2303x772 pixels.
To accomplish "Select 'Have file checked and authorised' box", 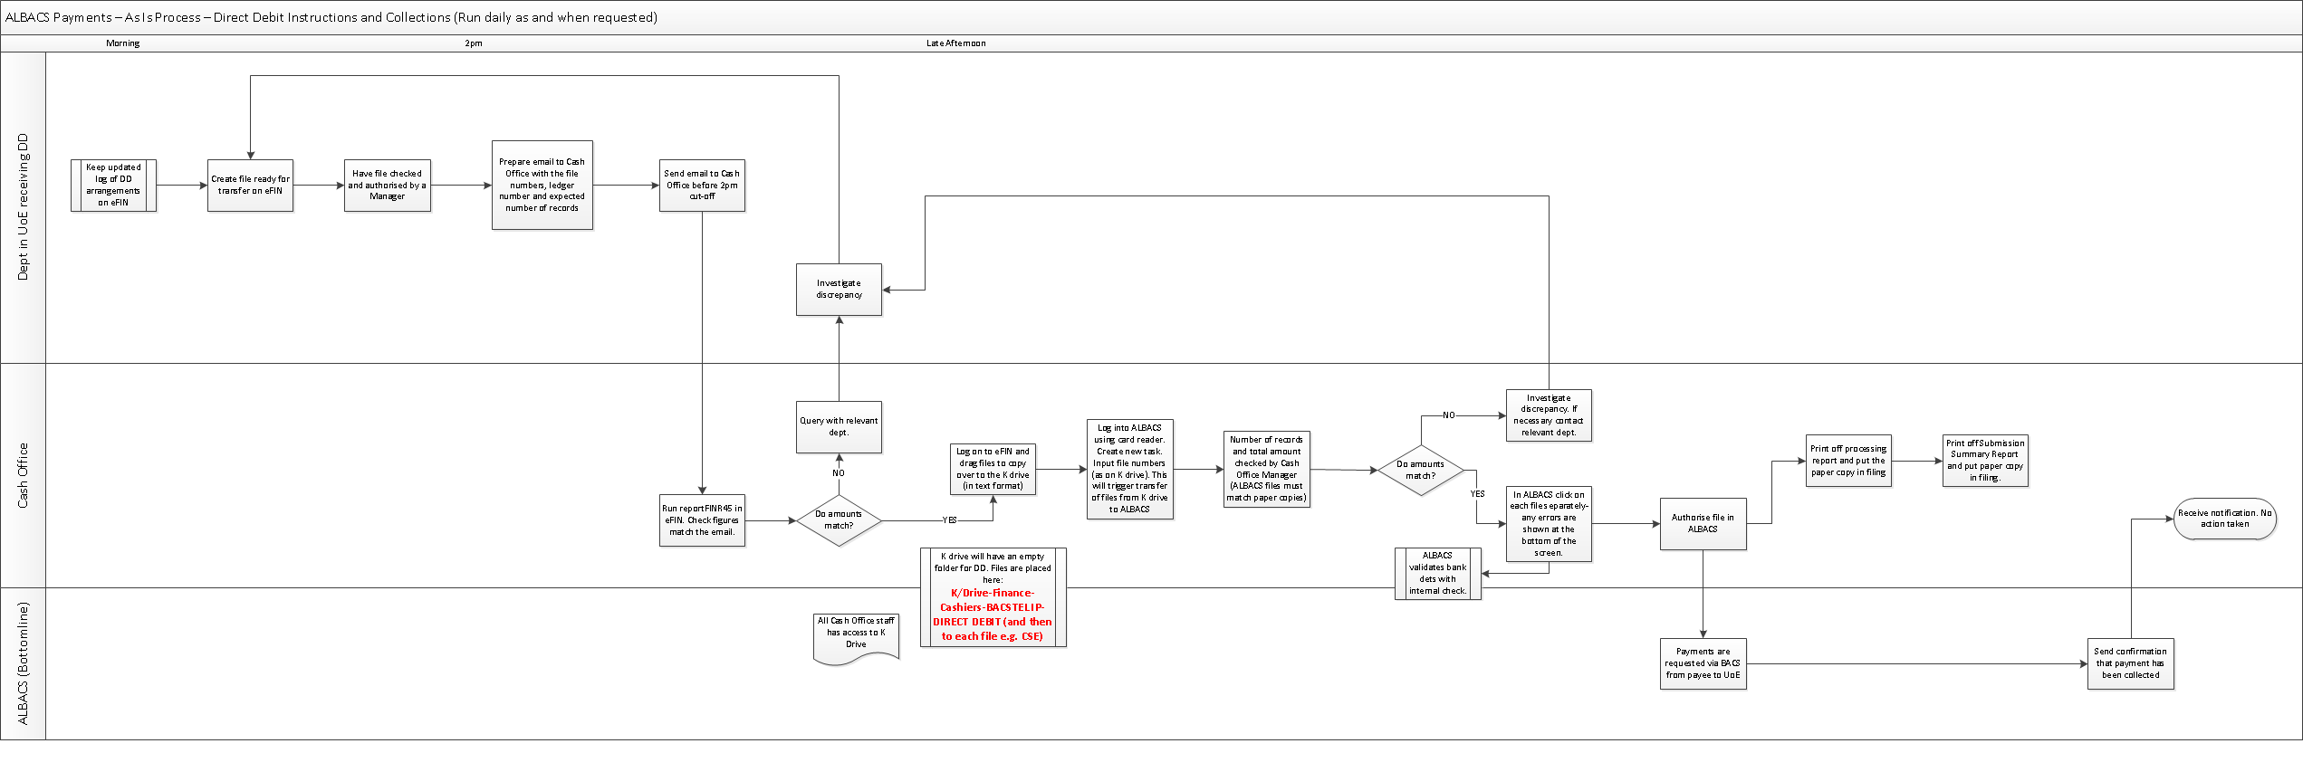I will [x=387, y=186].
